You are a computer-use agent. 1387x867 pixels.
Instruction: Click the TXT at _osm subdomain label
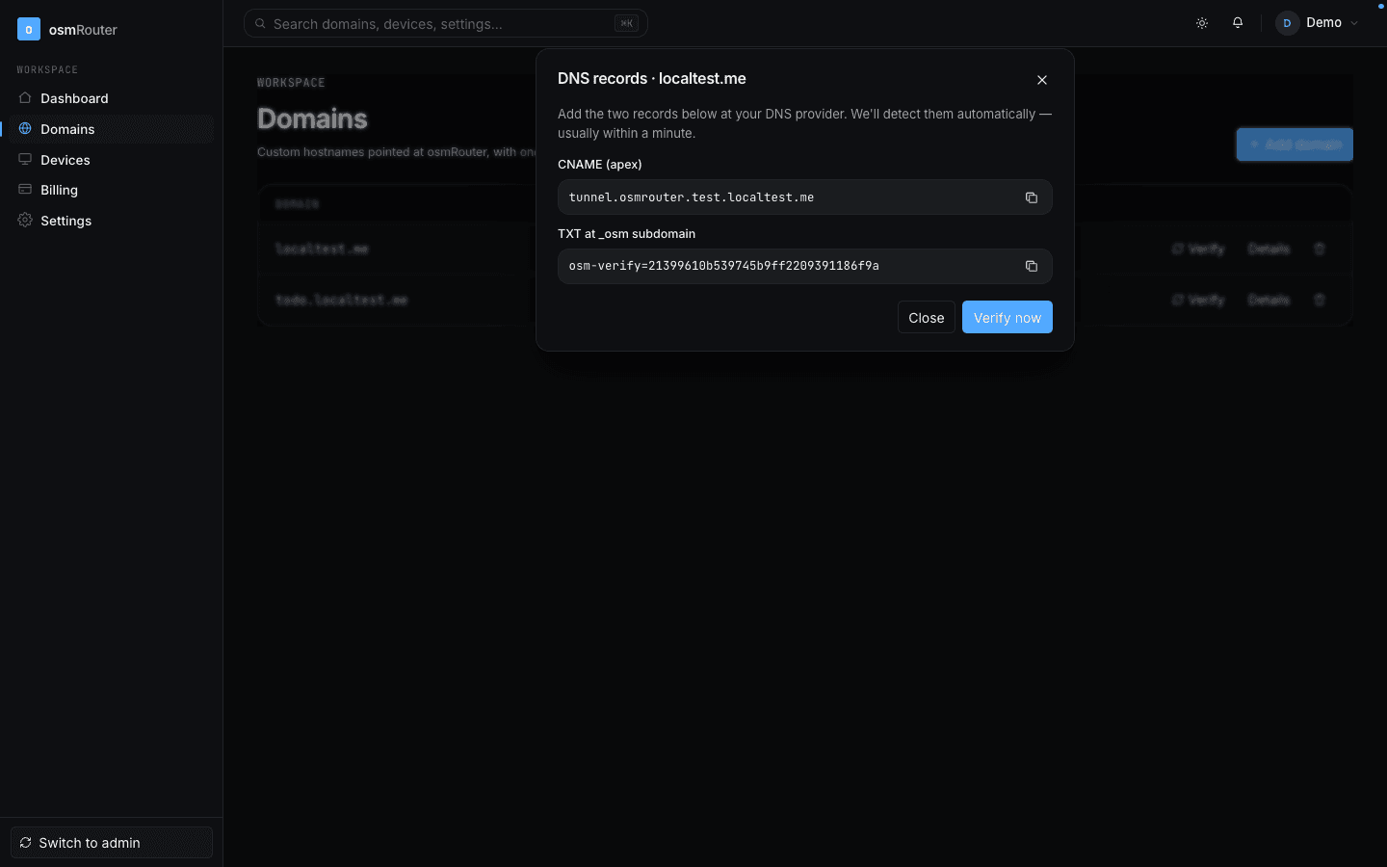626,233
